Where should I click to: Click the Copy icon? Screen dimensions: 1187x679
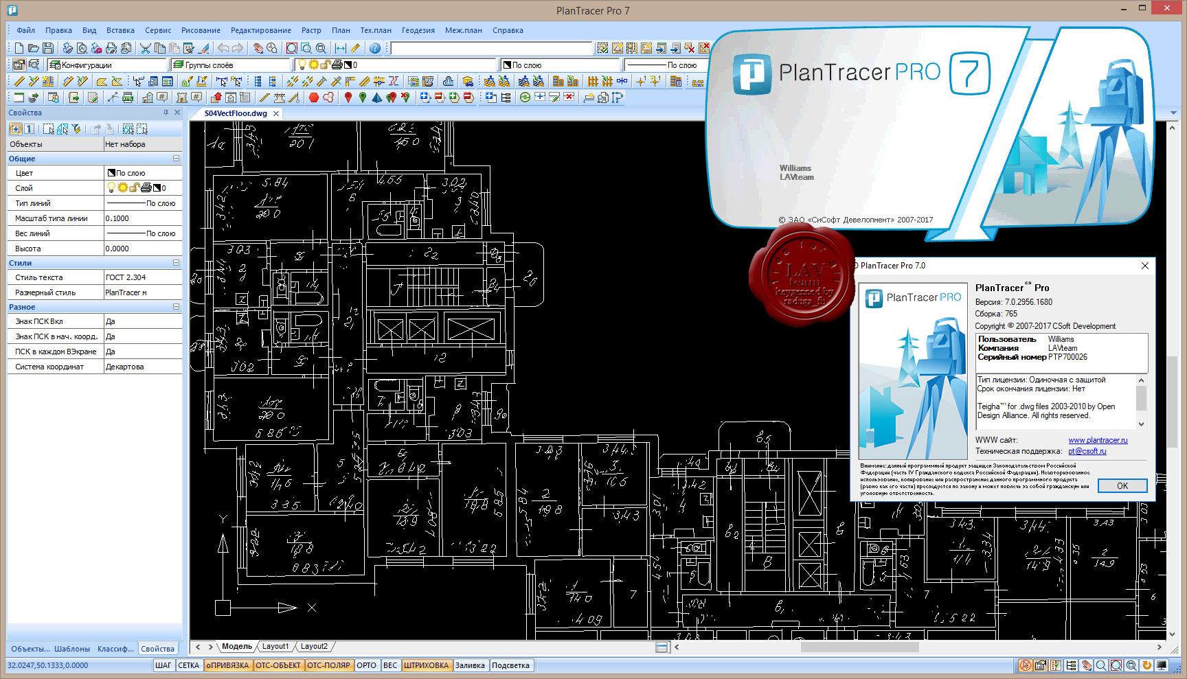160,48
